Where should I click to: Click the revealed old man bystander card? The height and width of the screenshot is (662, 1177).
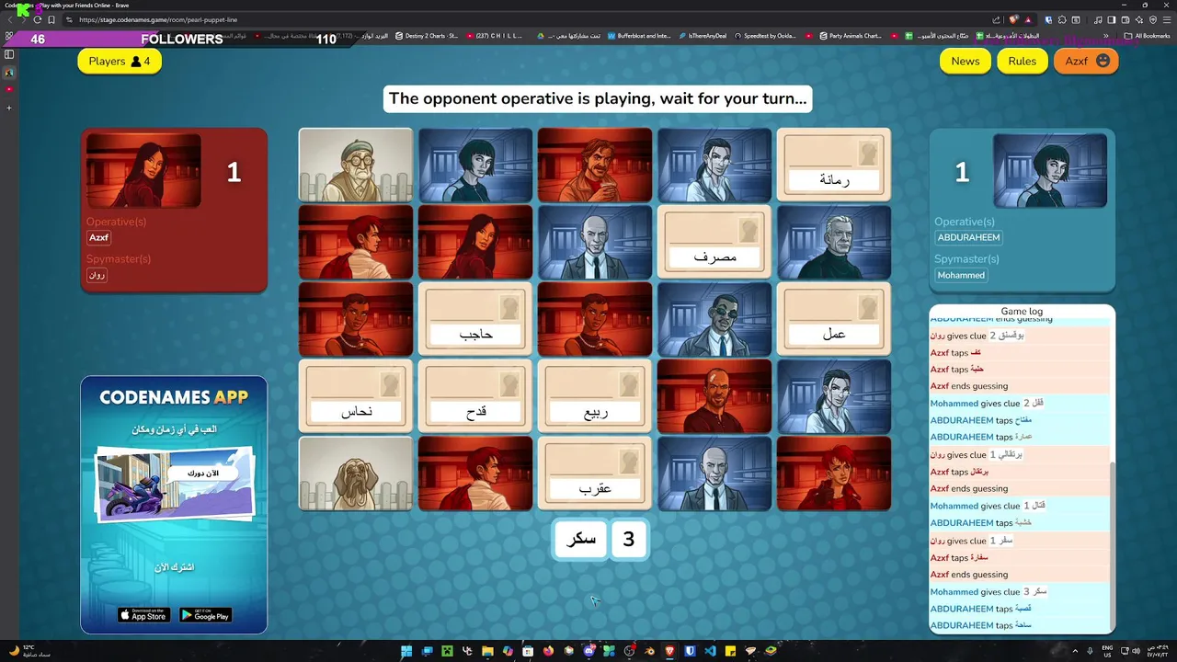[x=356, y=165]
